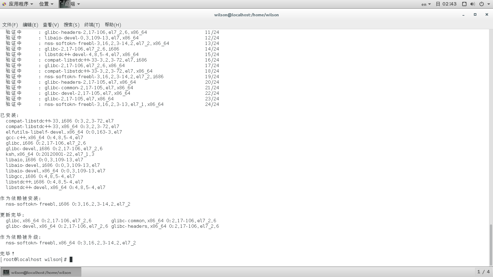Click line glibc-common.x86_64 0:2.17-106.el7_2.6
493x277 pixels.
(164, 221)
